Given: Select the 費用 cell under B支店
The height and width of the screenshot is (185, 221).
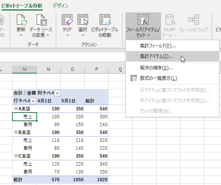Looking at the screenshot, I should tap(24, 148).
